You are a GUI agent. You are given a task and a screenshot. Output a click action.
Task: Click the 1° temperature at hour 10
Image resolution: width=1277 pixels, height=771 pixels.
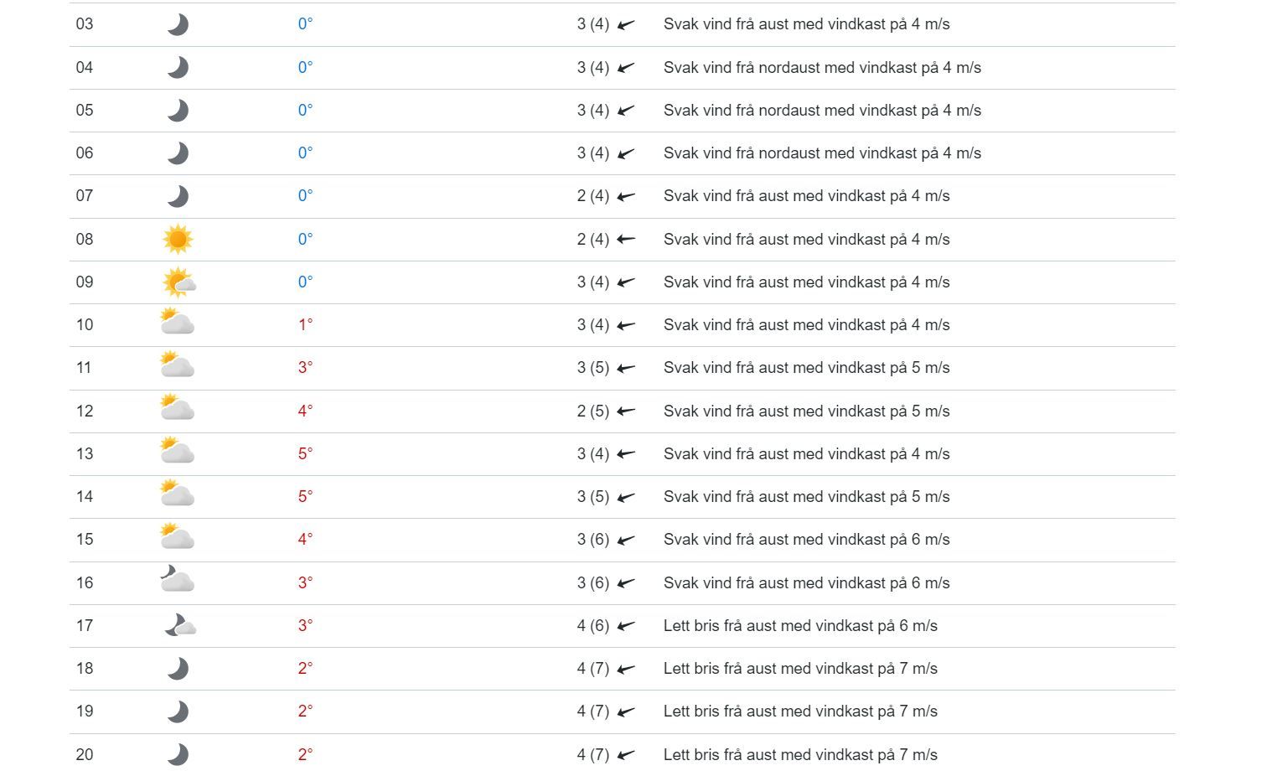305,324
